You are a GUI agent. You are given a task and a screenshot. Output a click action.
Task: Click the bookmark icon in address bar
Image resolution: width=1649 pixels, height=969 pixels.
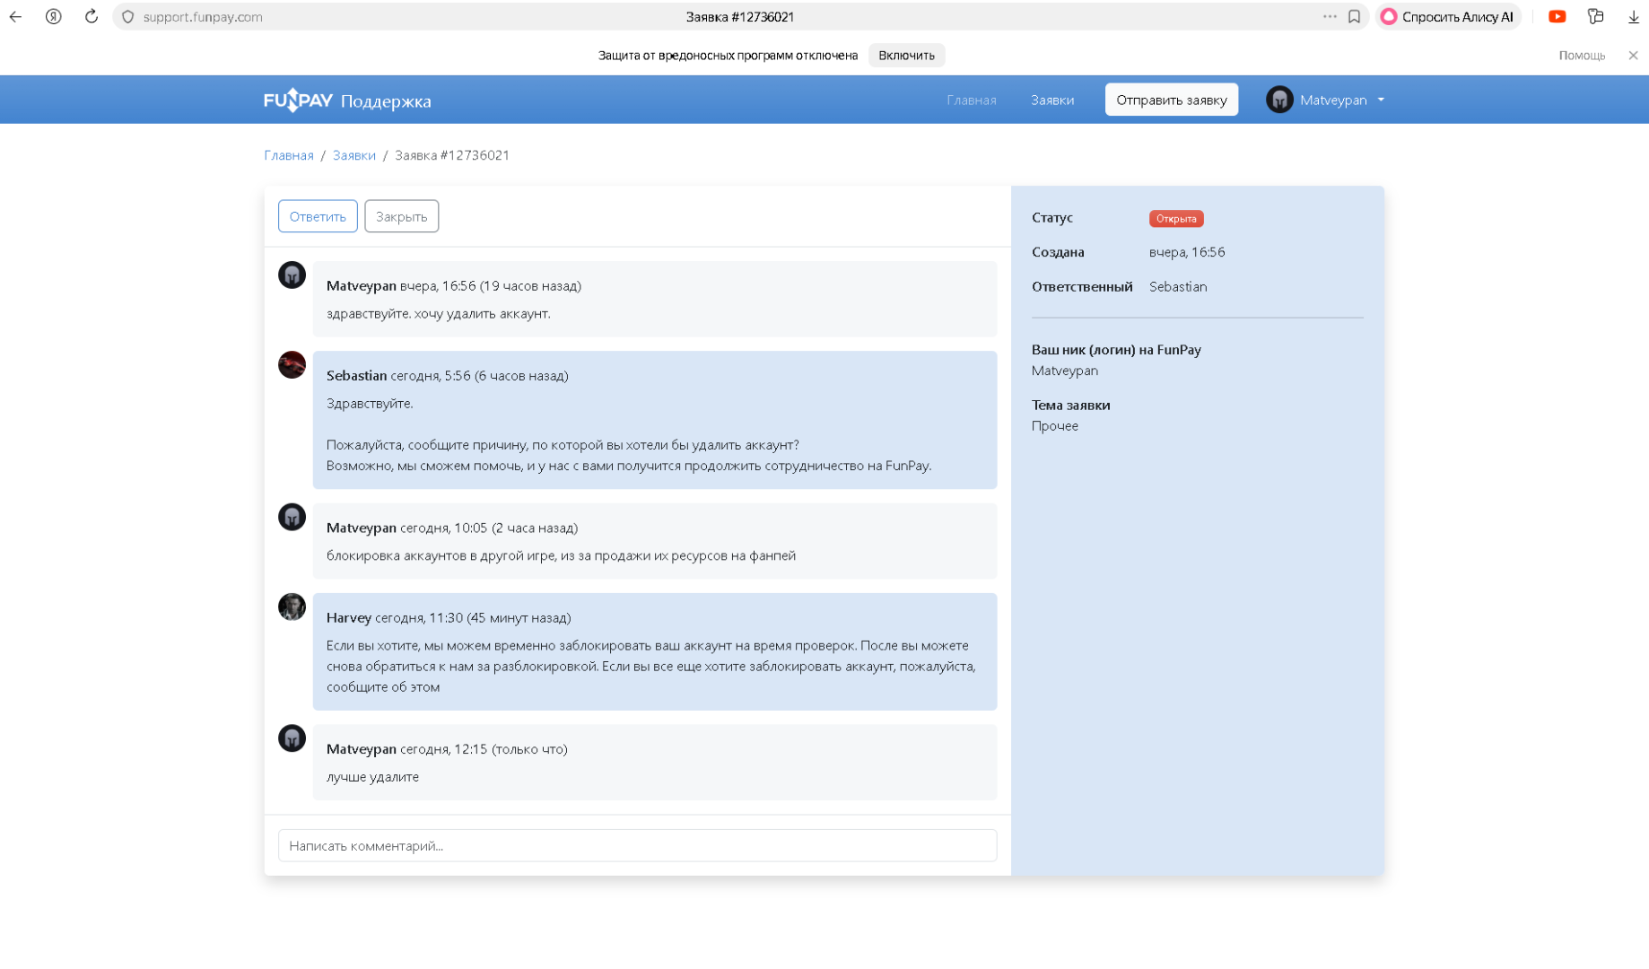1354,17
